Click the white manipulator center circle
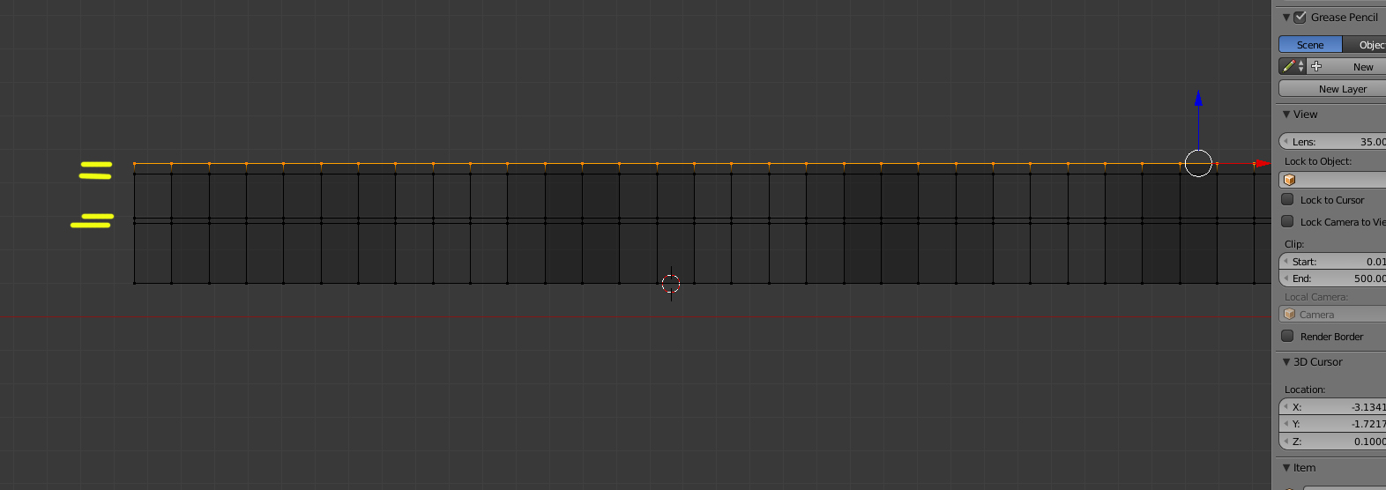This screenshot has height=490, width=1386. pyautogui.click(x=1198, y=163)
